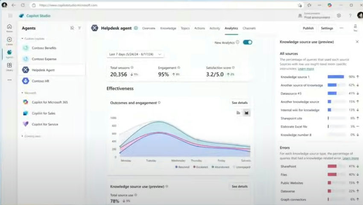Viewport: 363px width, 205px height.
Task: Open the settings gear in top bar
Action: (339, 15)
